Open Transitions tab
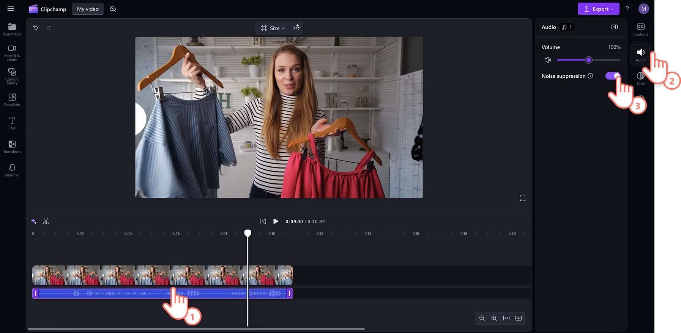Viewport: 681px width, 333px height. [x=12, y=147]
